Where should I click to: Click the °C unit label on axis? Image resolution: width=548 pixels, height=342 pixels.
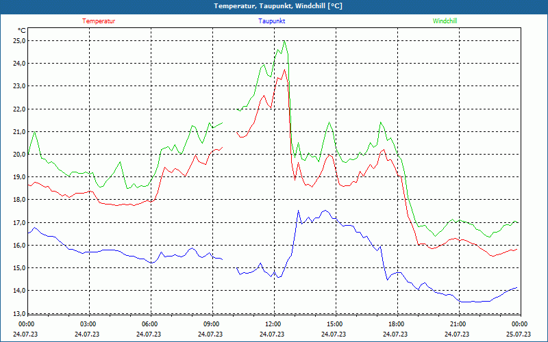(21, 31)
